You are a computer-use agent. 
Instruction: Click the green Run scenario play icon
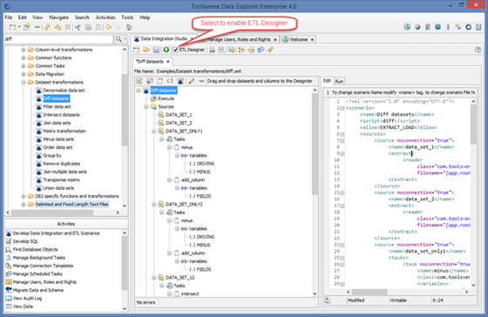pos(166,50)
